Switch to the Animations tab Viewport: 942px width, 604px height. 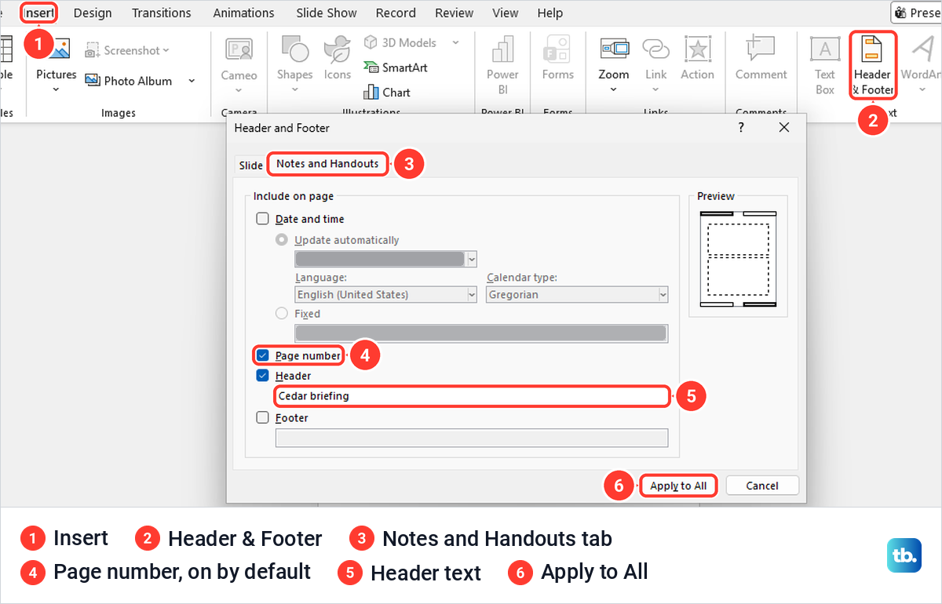click(244, 13)
